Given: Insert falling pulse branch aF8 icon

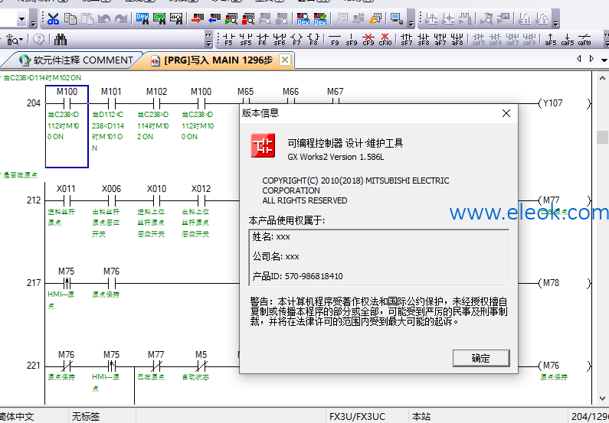Looking at the screenshot, I should [457, 39].
